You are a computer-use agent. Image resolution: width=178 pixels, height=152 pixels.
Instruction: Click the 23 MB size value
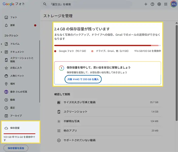(155, 131)
